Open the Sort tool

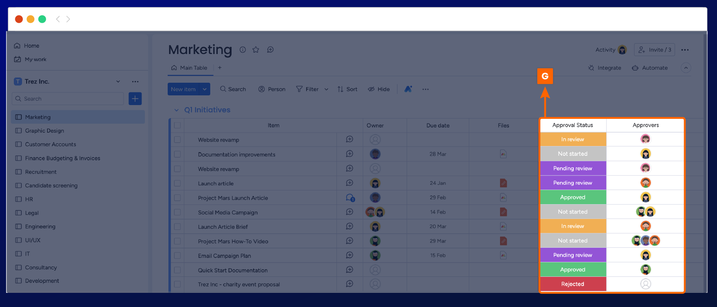tap(347, 89)
